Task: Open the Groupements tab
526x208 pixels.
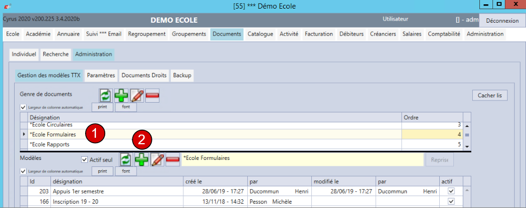Action: click(x=189, y=34)
